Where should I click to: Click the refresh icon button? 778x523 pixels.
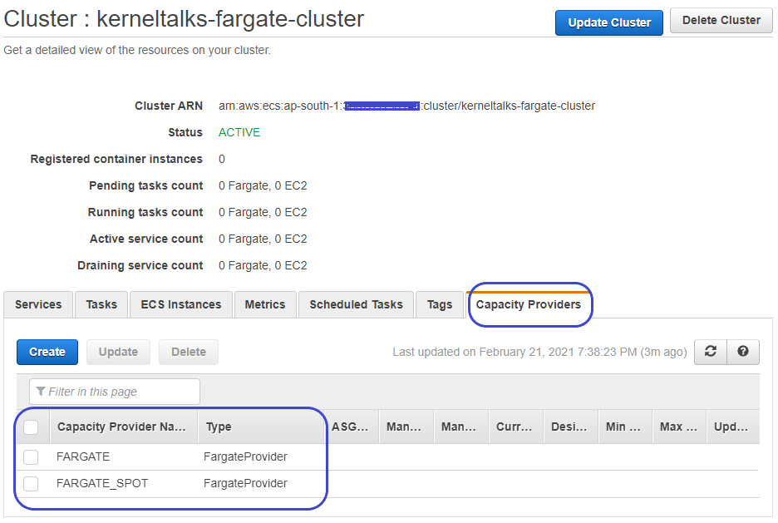pyautogui.click(x=711, y=352)
